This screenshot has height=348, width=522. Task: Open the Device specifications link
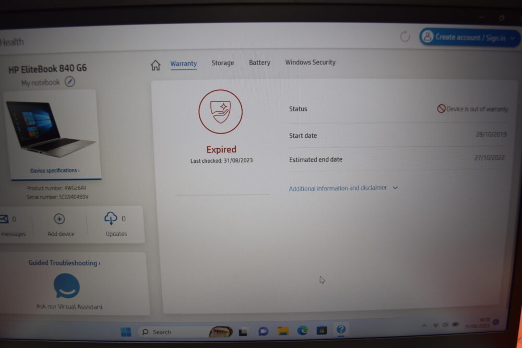pyautogui.click(x=55, y=170)
